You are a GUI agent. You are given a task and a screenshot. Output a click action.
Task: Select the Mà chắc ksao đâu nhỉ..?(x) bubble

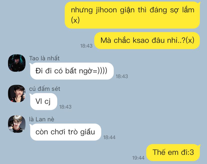pyautogui.click(x=147, y=40)
